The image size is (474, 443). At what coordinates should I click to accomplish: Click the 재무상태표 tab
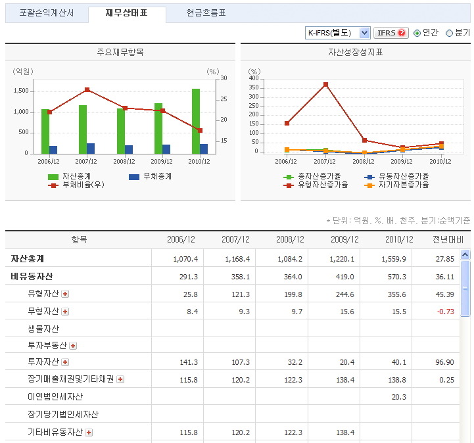click(126, 13)
